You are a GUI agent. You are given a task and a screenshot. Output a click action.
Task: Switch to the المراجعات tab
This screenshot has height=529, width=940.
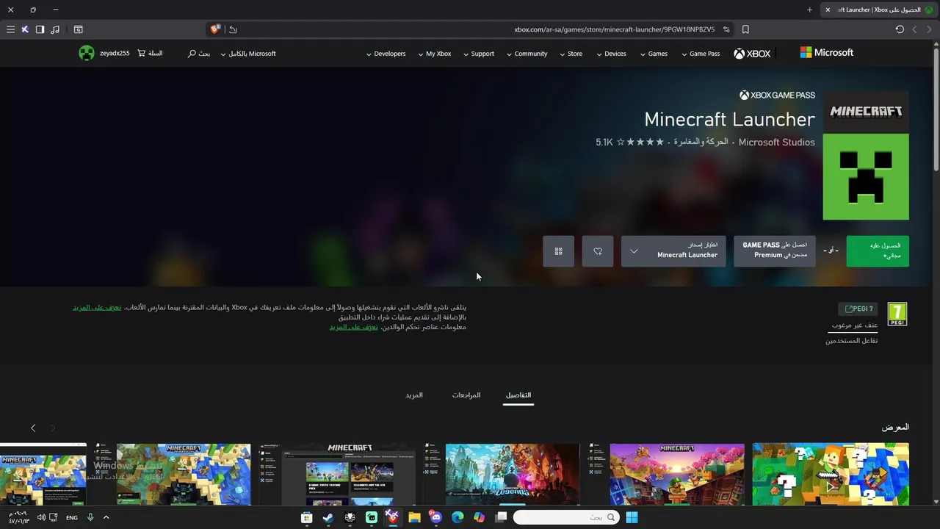tap(466, 395)
